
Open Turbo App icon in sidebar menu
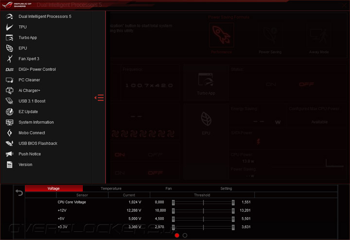9,37
